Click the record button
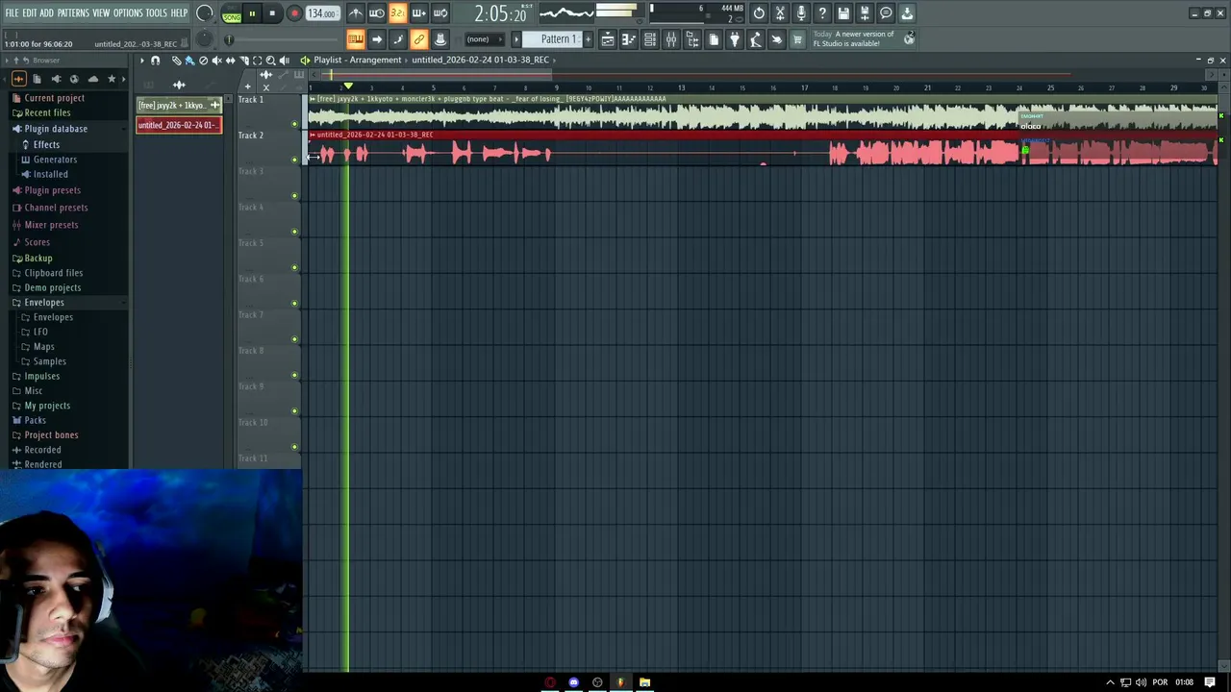The width and height of the screenshot is (1231, 692). (294, 13)
